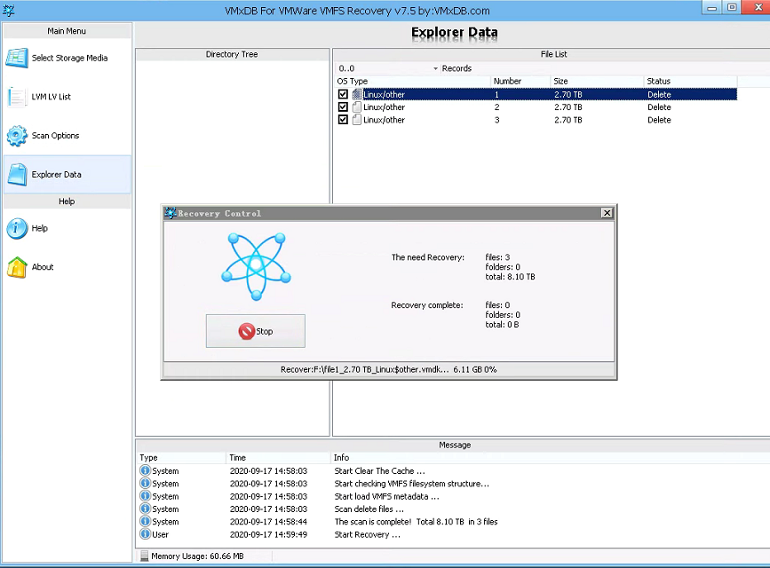Viewport: 770px width, 568px height.
Task: Open the LVM LV List icon
Action: 17,97
